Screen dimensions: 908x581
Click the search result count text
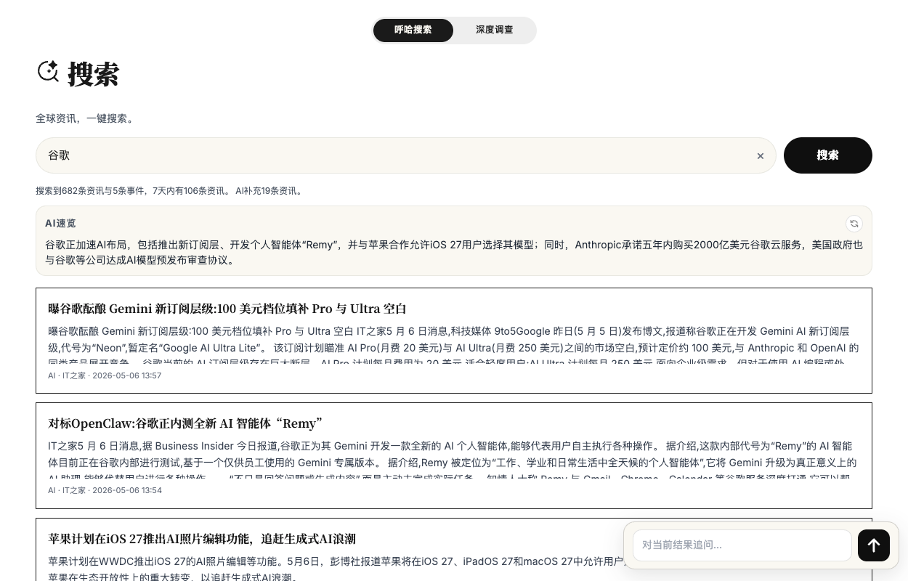pyautogui.click(x=169, y=191)
